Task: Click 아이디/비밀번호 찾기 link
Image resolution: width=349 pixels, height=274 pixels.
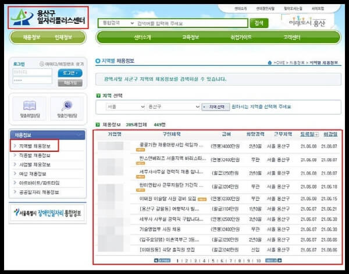Action: pyautogui.click(x=62, y=64)
